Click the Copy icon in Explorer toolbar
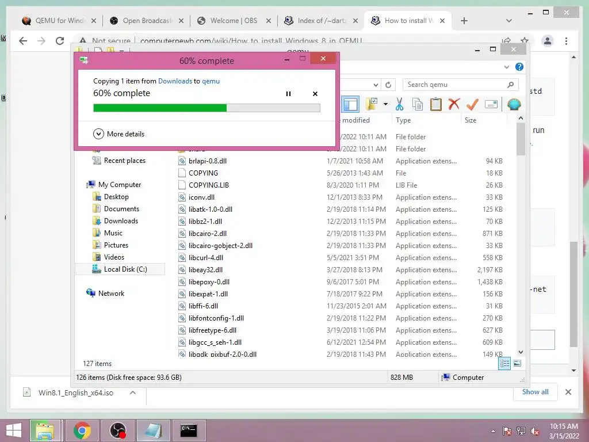This screenshot has height=442, width=589. (418, 104)
